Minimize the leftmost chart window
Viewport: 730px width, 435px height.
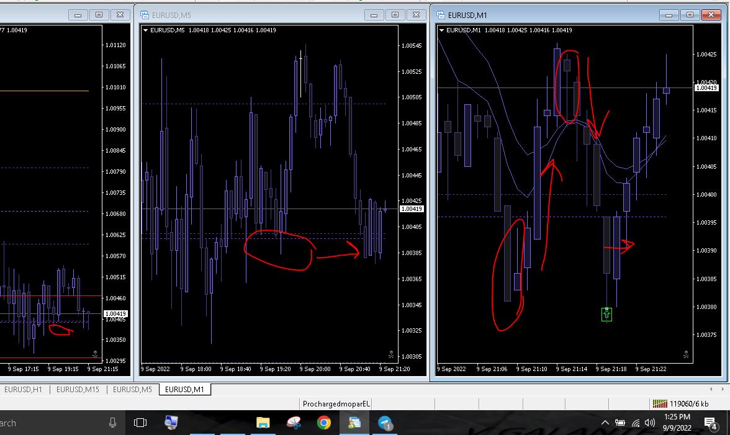point(78,15)
